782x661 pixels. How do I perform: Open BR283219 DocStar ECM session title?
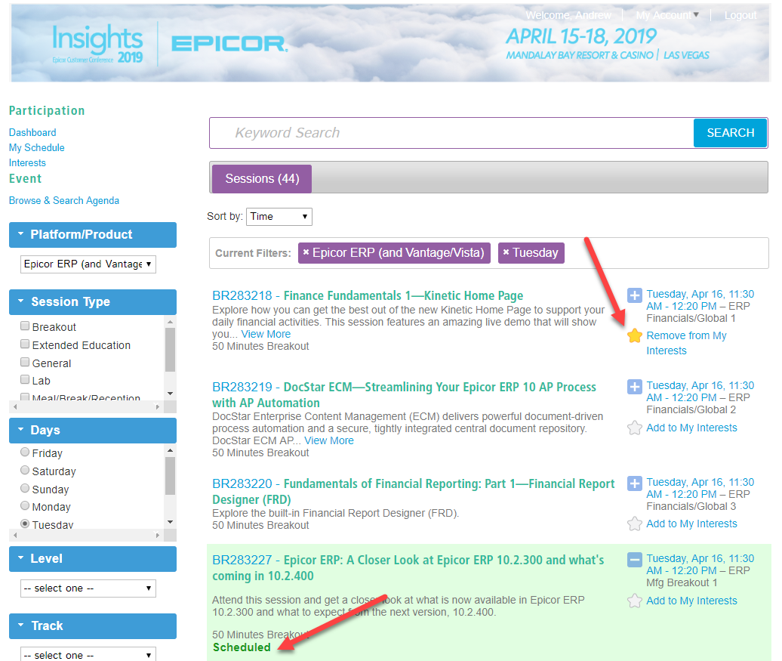(x=404, y=394)
